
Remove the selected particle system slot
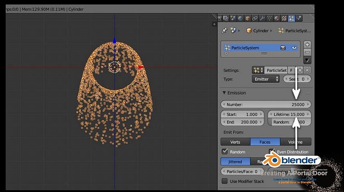click(x=307, y=52)
